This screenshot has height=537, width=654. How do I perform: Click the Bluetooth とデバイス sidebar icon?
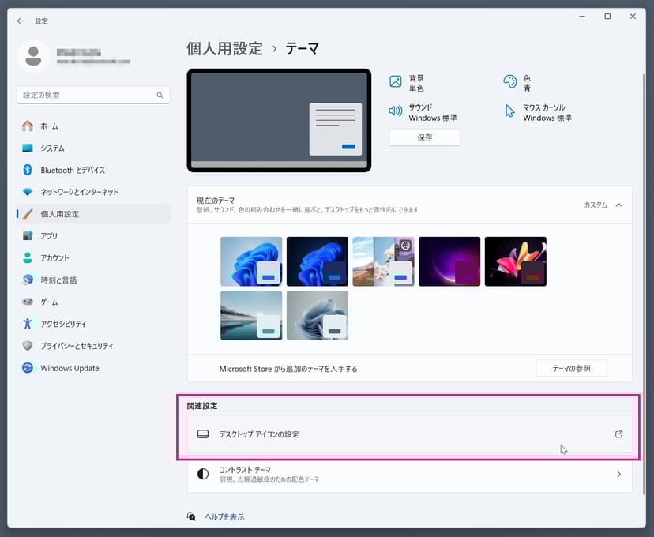[x=28, y=170]
